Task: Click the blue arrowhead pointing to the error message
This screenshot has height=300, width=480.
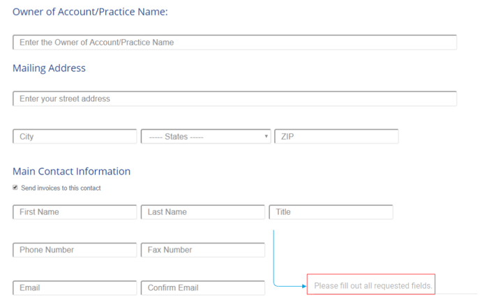Action: pyautogui.click(x=304, y=286)
